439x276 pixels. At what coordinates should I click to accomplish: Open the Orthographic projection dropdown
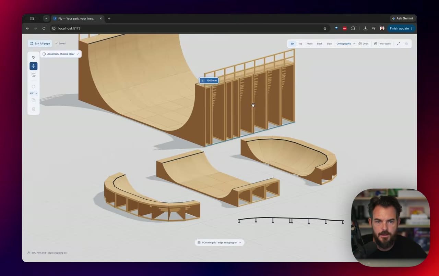tap(346, 44)
